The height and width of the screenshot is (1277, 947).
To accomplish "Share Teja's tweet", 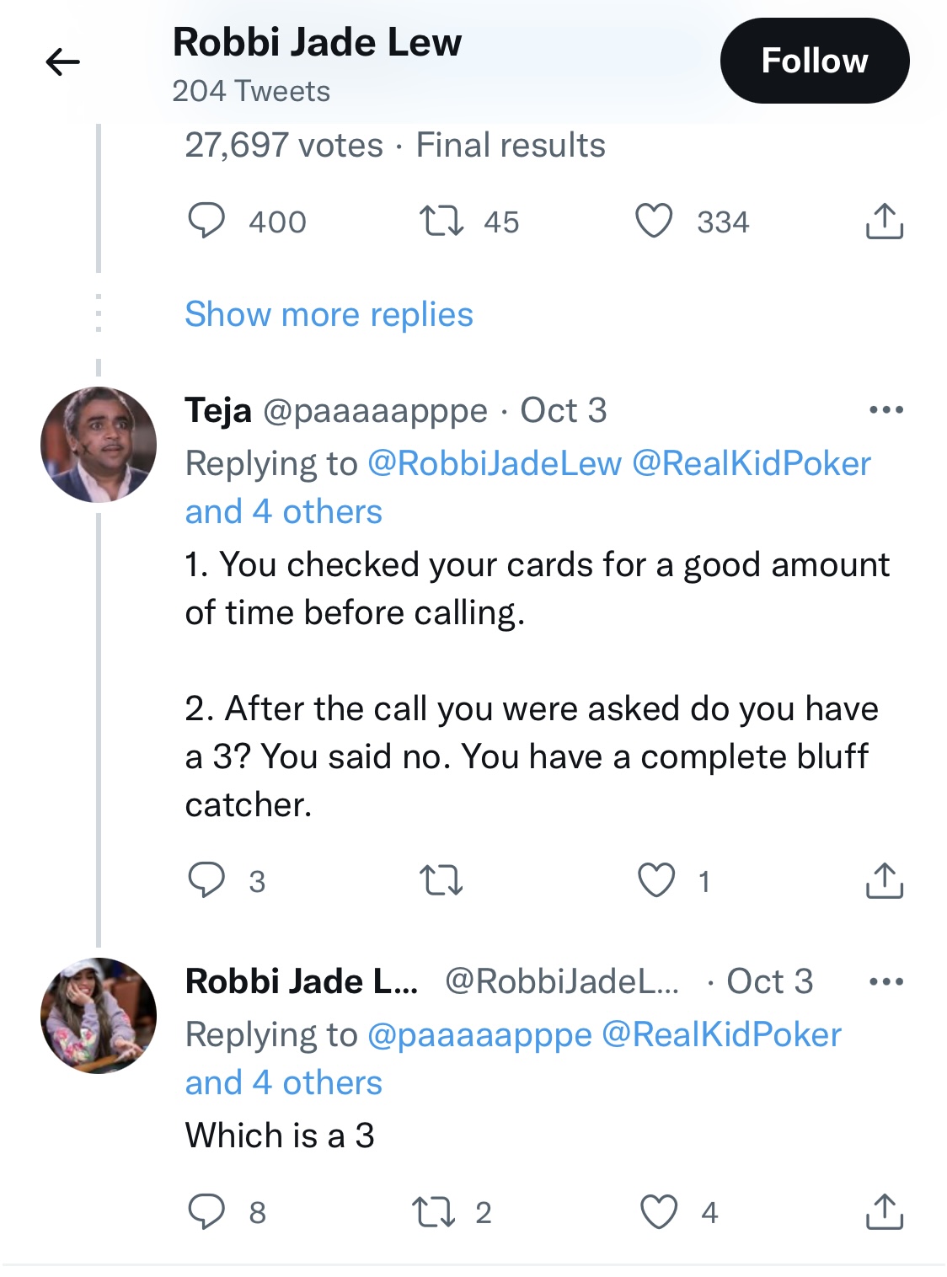I will pyautogui.click(x=884, y=880).
